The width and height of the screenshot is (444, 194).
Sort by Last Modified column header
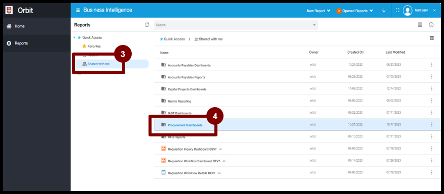pyautogui.click(x=395, y=53)
